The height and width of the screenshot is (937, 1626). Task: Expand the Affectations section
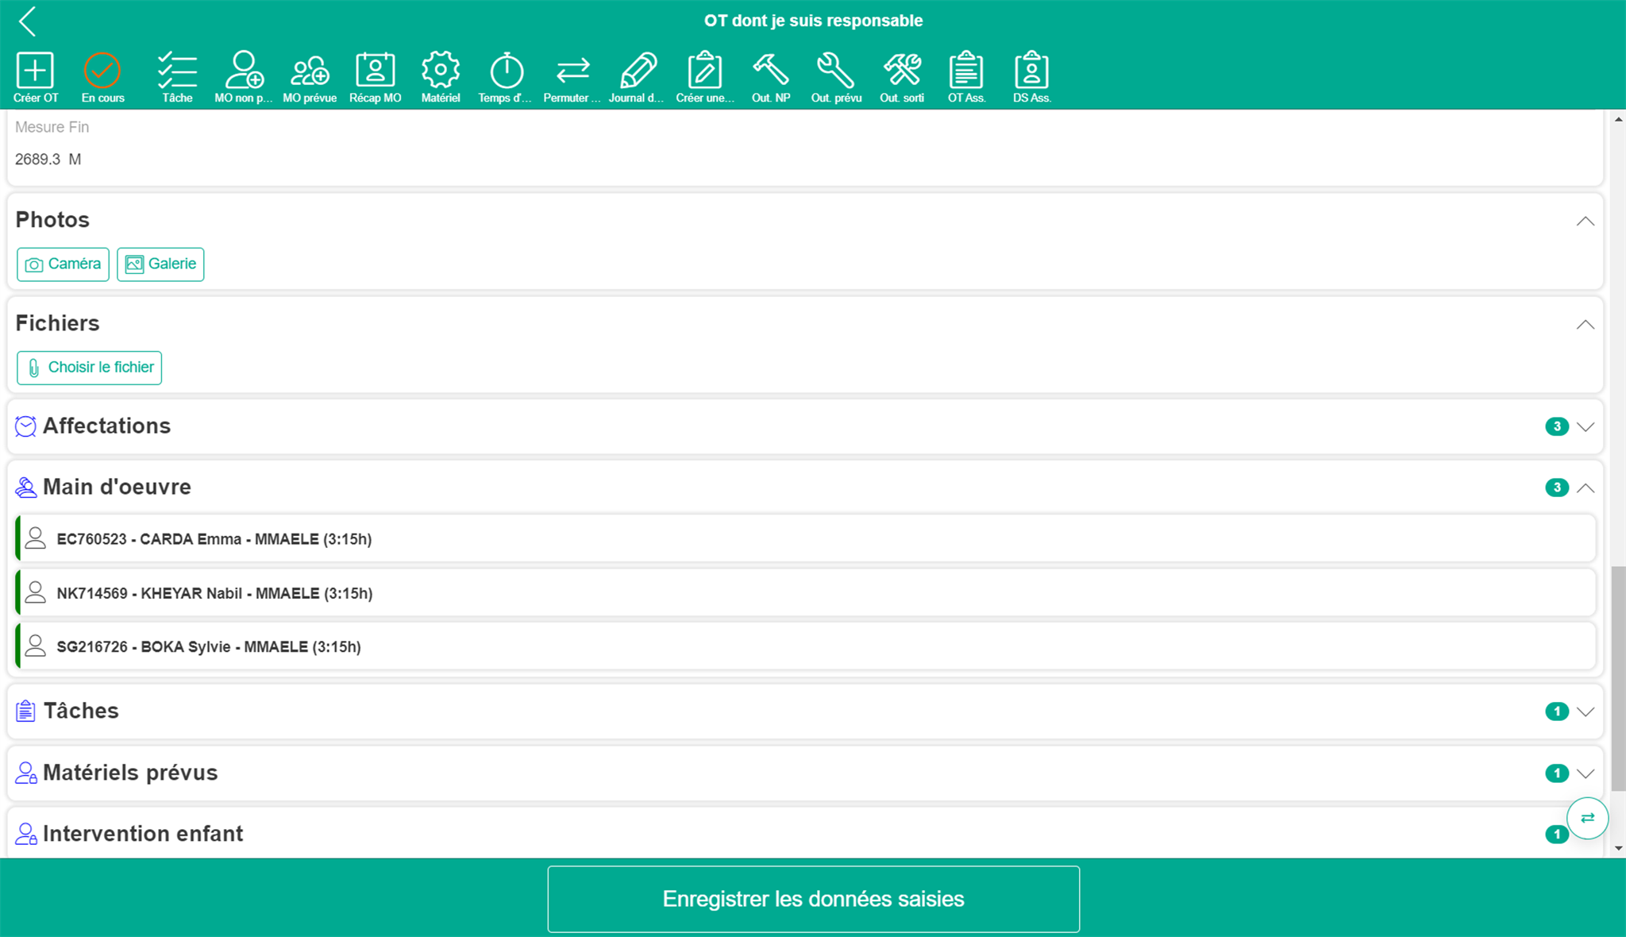(x=1585, y=426)
